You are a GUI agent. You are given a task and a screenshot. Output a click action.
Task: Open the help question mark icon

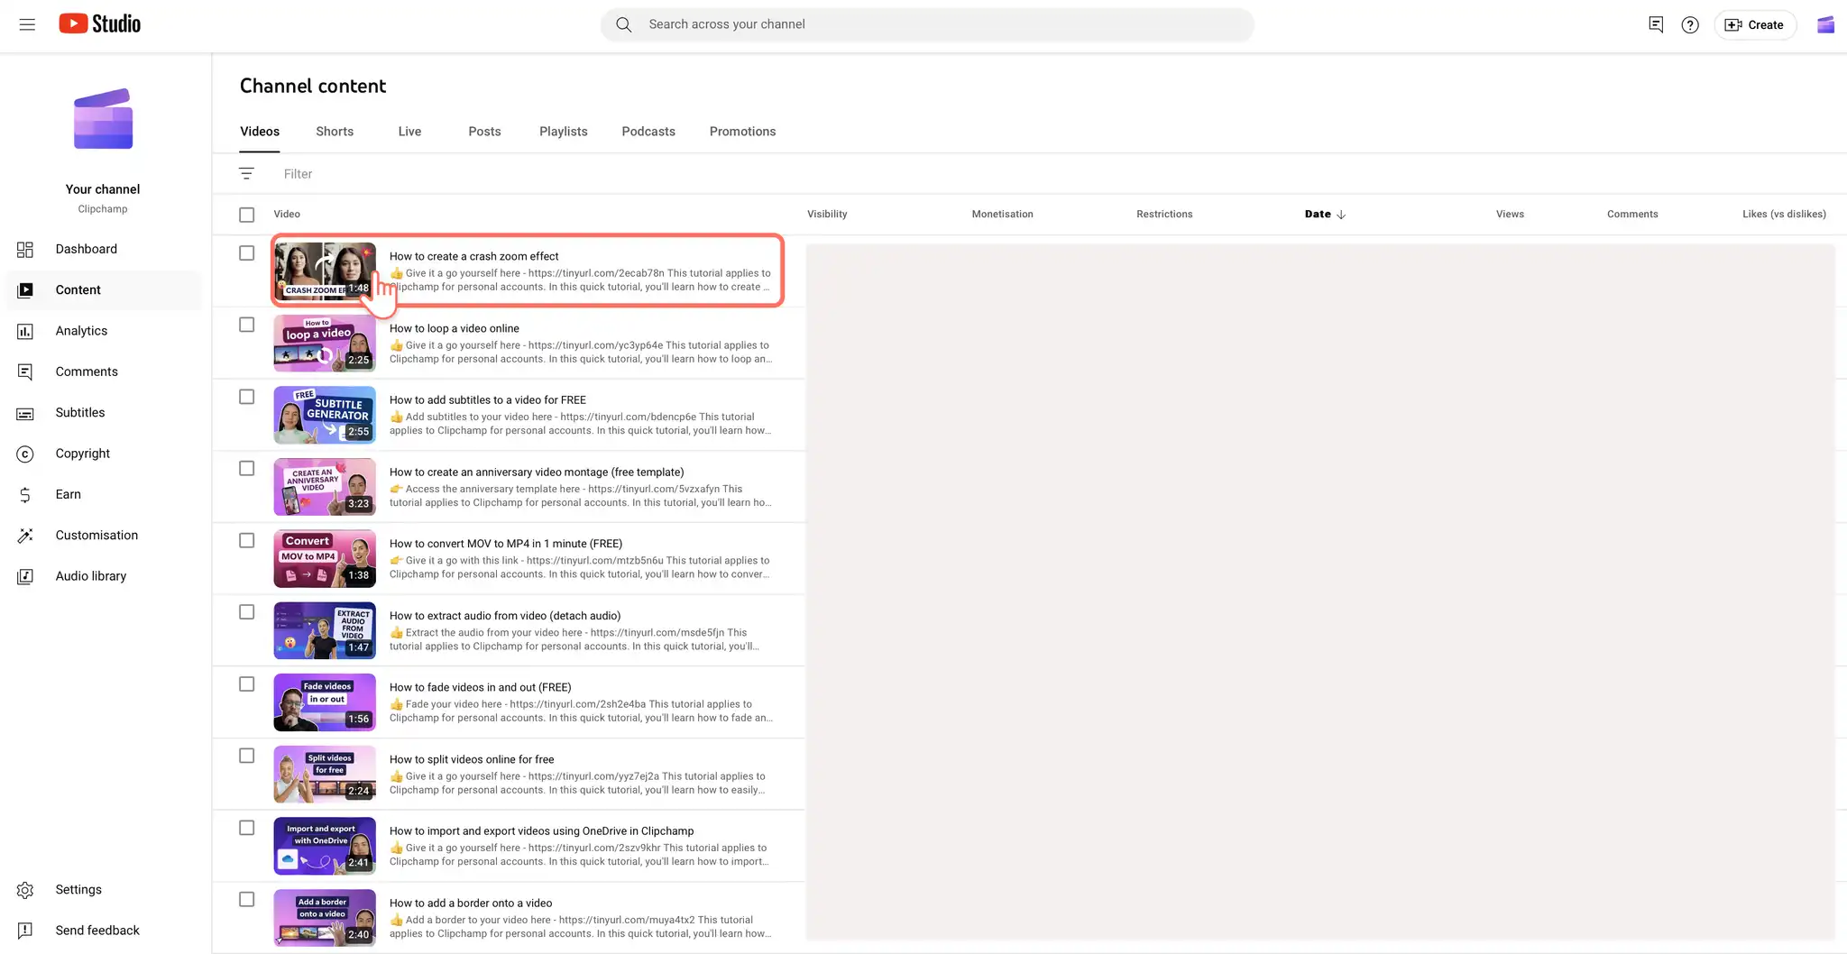tap(1690, 25)
